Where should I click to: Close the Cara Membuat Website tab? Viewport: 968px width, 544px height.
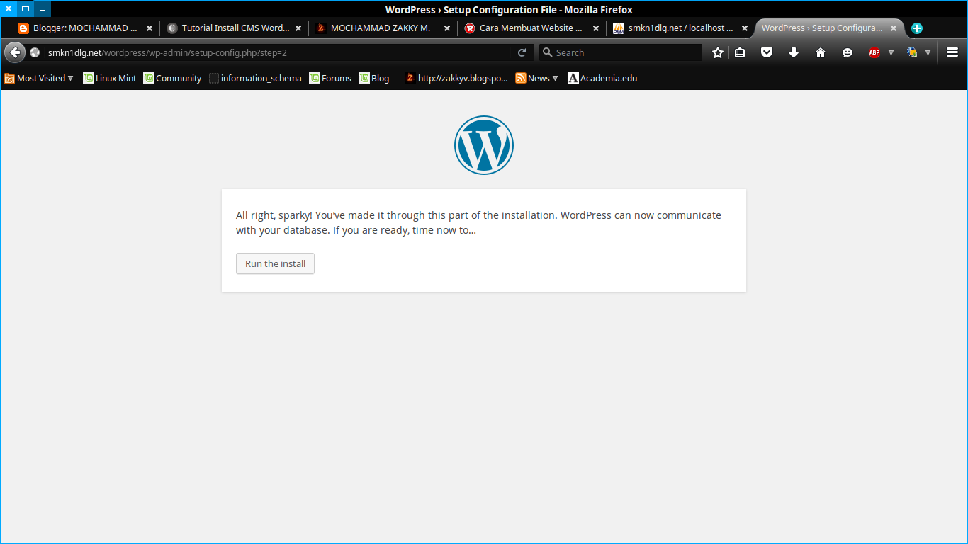coord(596,28)
